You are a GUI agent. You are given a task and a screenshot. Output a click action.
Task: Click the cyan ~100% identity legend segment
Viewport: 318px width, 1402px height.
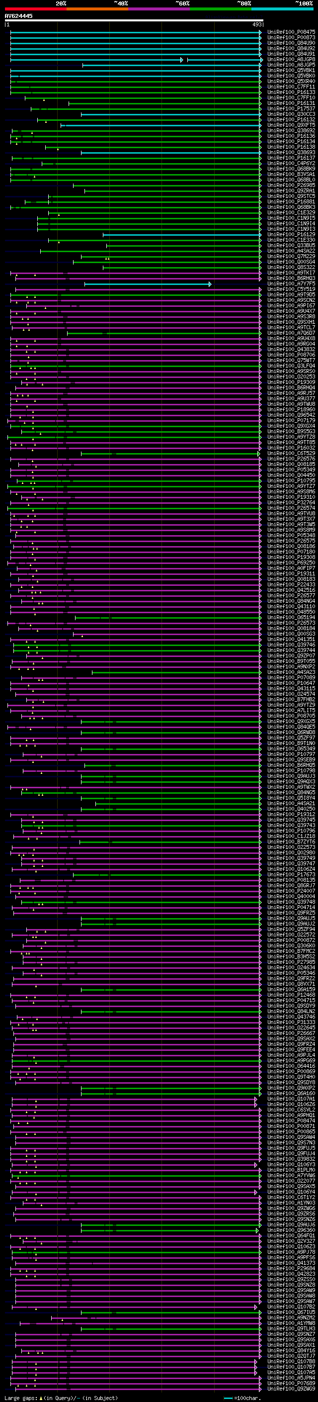coord(282,9)
